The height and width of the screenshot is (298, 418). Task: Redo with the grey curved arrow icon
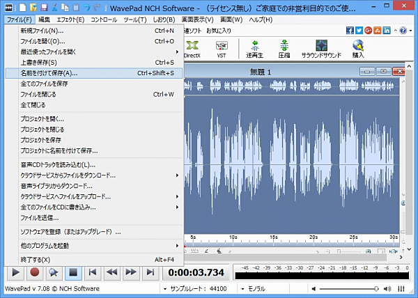coord(97,8)
